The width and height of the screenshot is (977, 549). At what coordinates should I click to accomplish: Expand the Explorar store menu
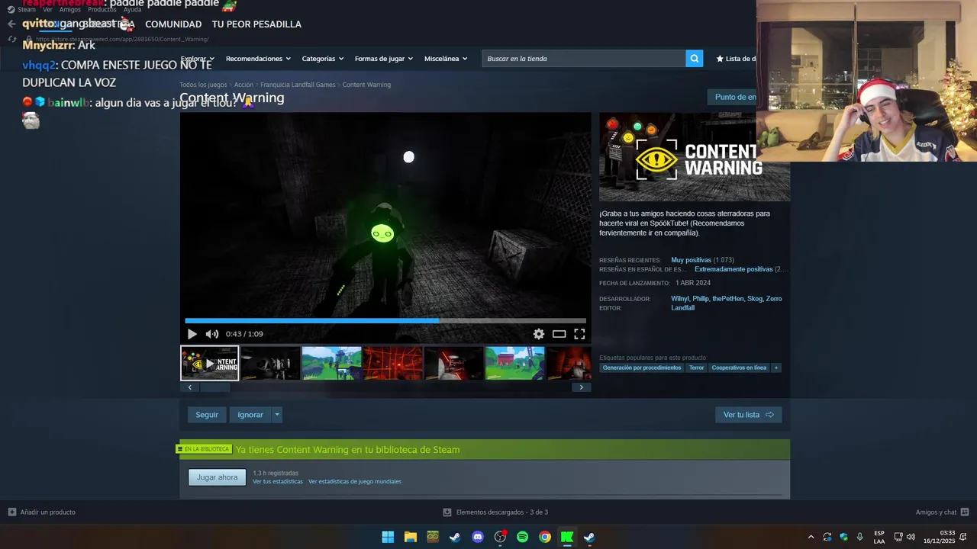[198, 59]
